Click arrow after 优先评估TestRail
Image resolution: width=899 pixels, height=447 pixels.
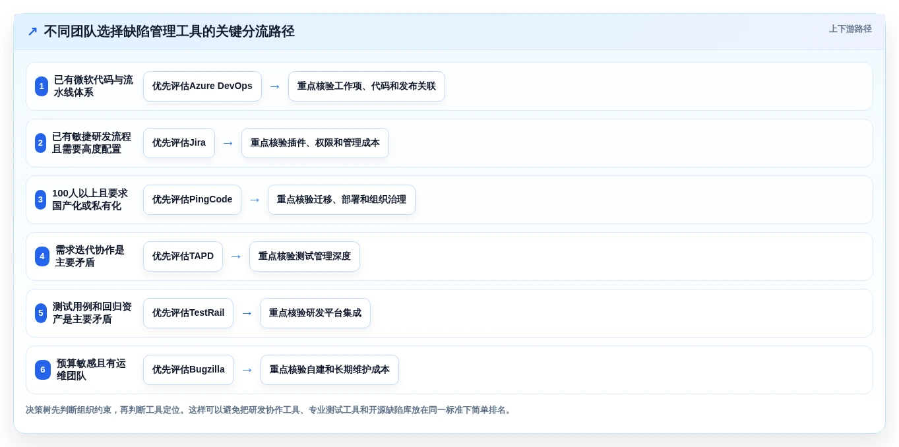tap(247, 313)
